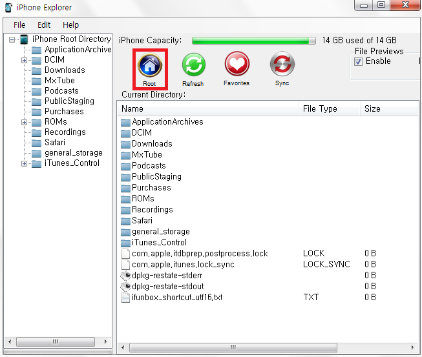Image resolution: width=422 pixels, height=357 pixels.
Task: Select MxTube folder icon in file list
Action: 125,155
